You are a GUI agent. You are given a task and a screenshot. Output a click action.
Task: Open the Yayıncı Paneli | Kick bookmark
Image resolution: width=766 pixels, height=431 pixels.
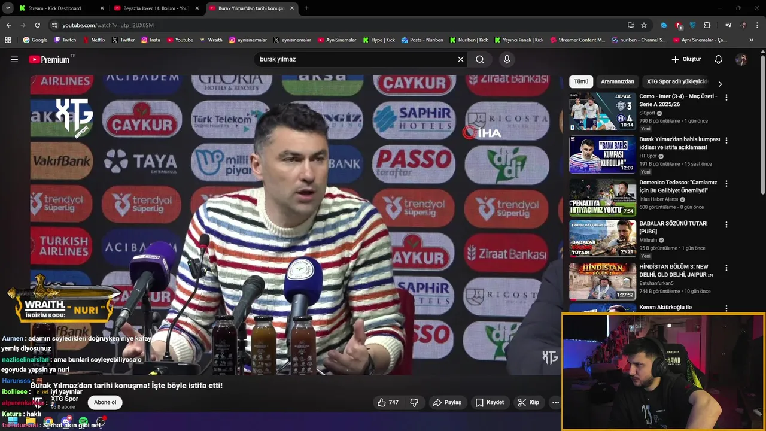point(519,40)
